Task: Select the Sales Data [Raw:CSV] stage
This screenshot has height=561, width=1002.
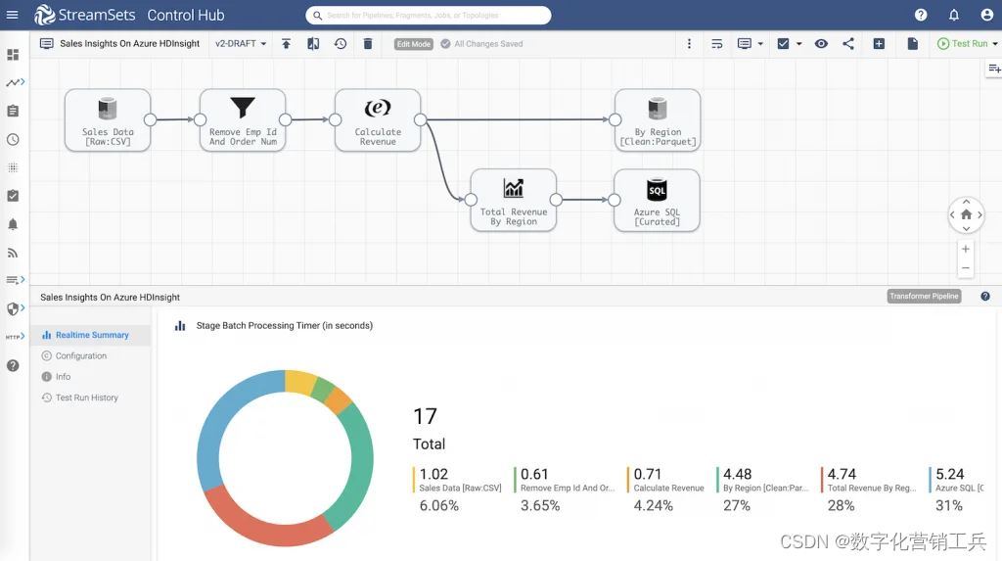Action: coord(108,120)
